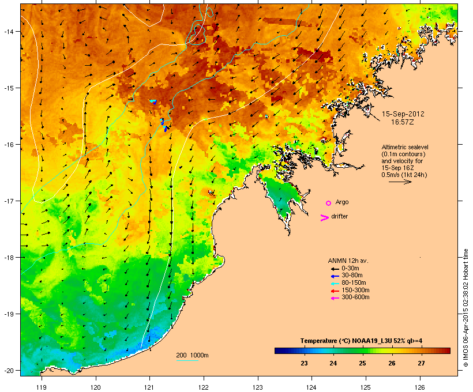Click the longitude label 126
Image resolution: width=473 pixels, height=392 pixels.
pyautogui.click(x=419, y=387)
